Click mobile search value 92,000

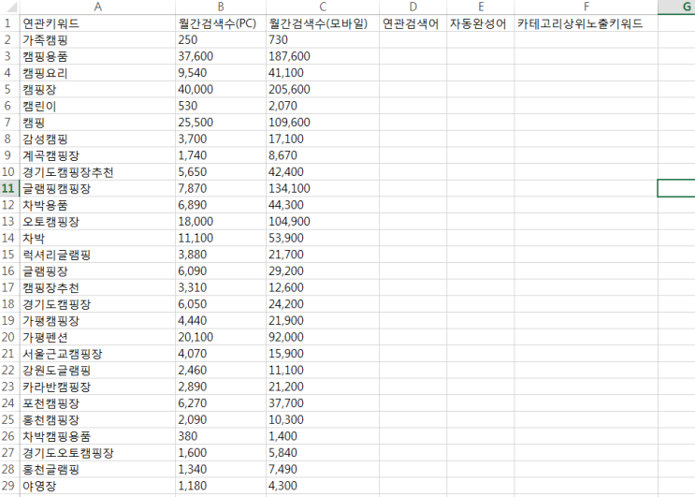[323, 337]
